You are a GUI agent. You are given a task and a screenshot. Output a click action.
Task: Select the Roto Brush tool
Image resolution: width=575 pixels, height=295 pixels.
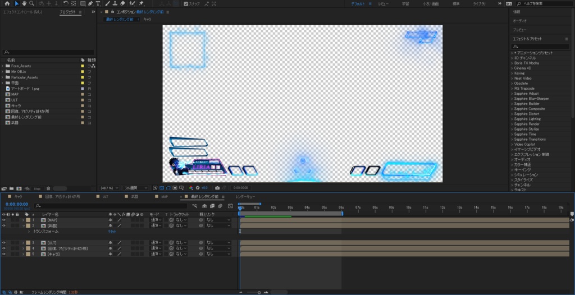[x=132, y=3]
